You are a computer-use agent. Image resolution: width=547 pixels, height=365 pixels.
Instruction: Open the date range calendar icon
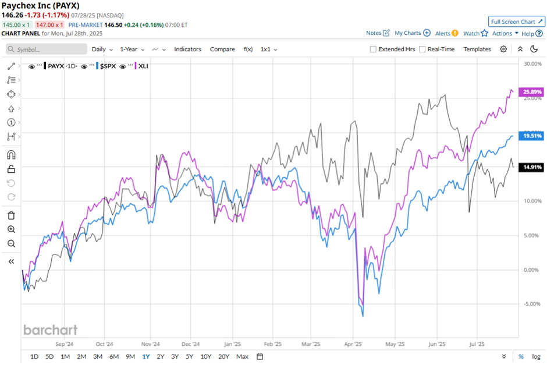260,356
